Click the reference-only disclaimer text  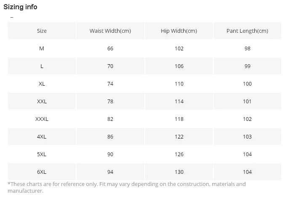click(x=127, y=187)
